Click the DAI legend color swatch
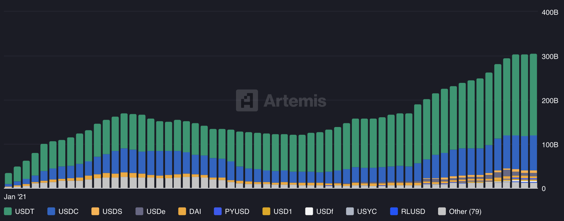Screen dimensions: 564x221 tap(182, 211)
